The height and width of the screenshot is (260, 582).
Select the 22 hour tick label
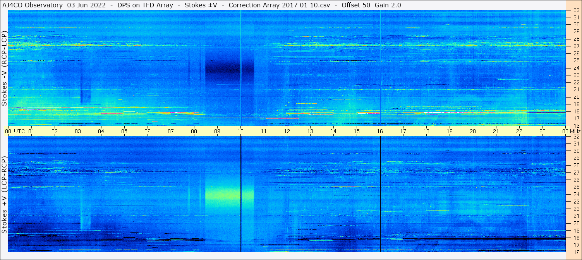(519, 131)
